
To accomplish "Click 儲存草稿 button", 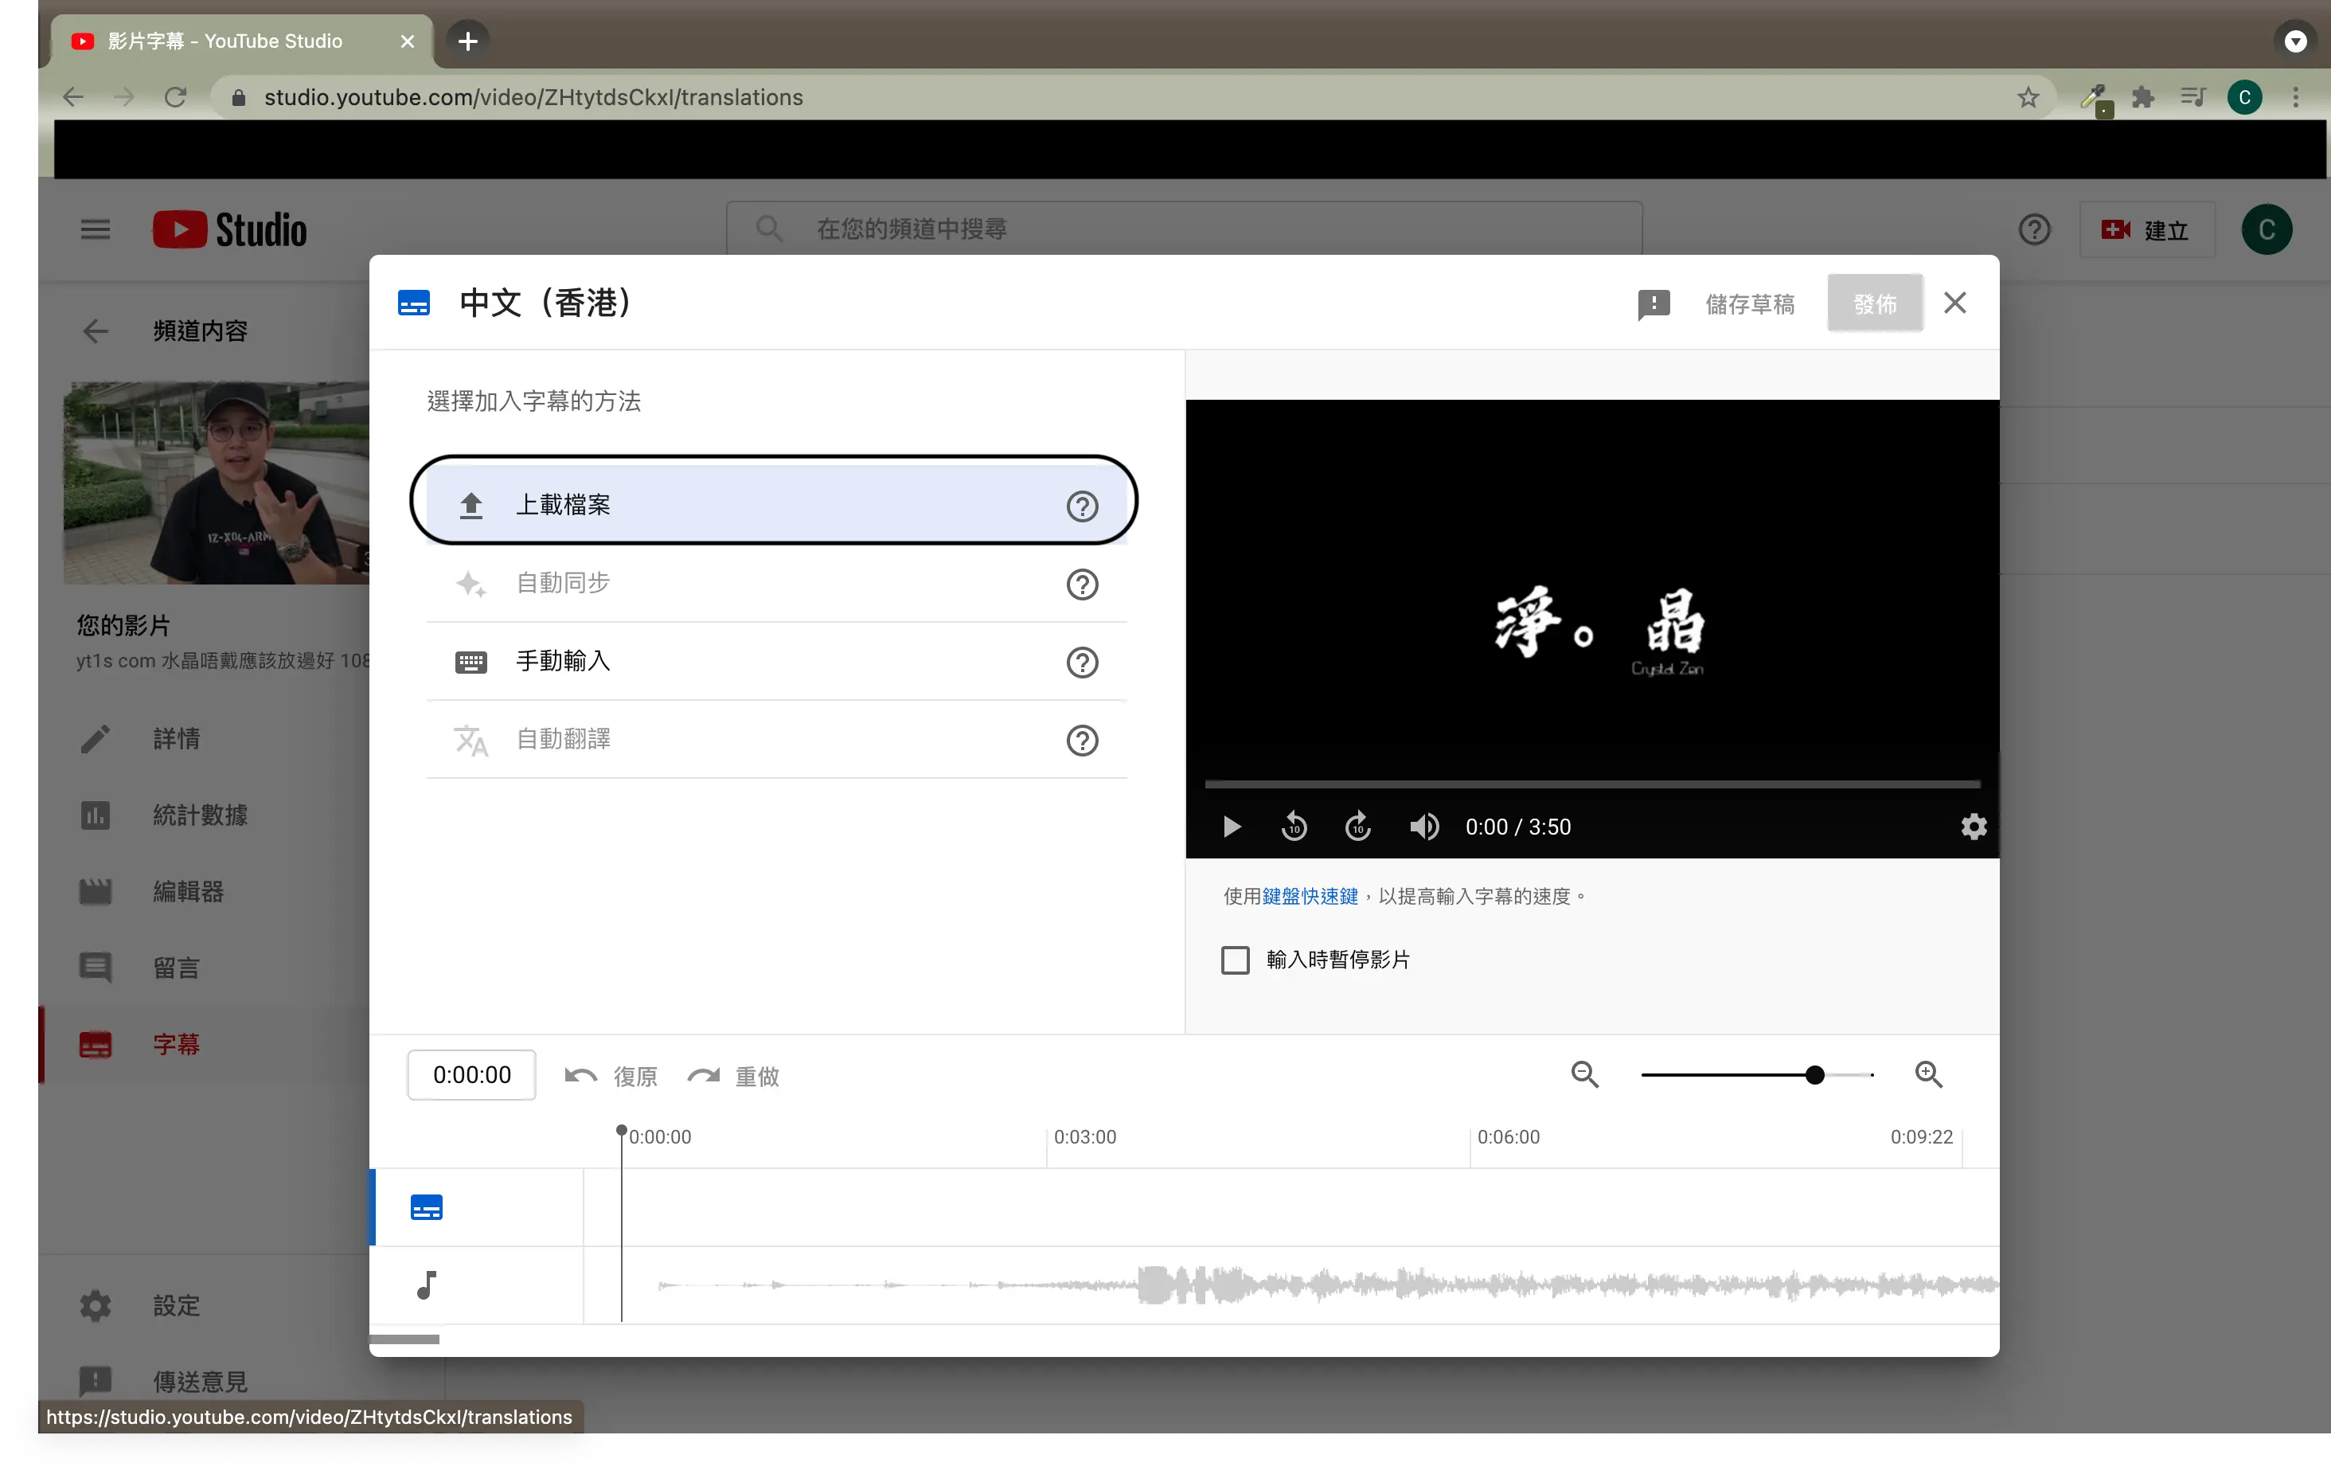I will click(1749, 304).
